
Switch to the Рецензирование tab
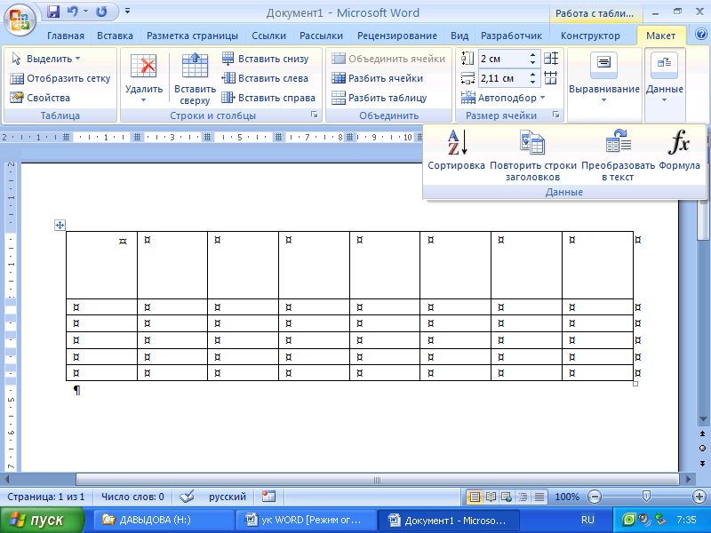click(x=397, y=36)
